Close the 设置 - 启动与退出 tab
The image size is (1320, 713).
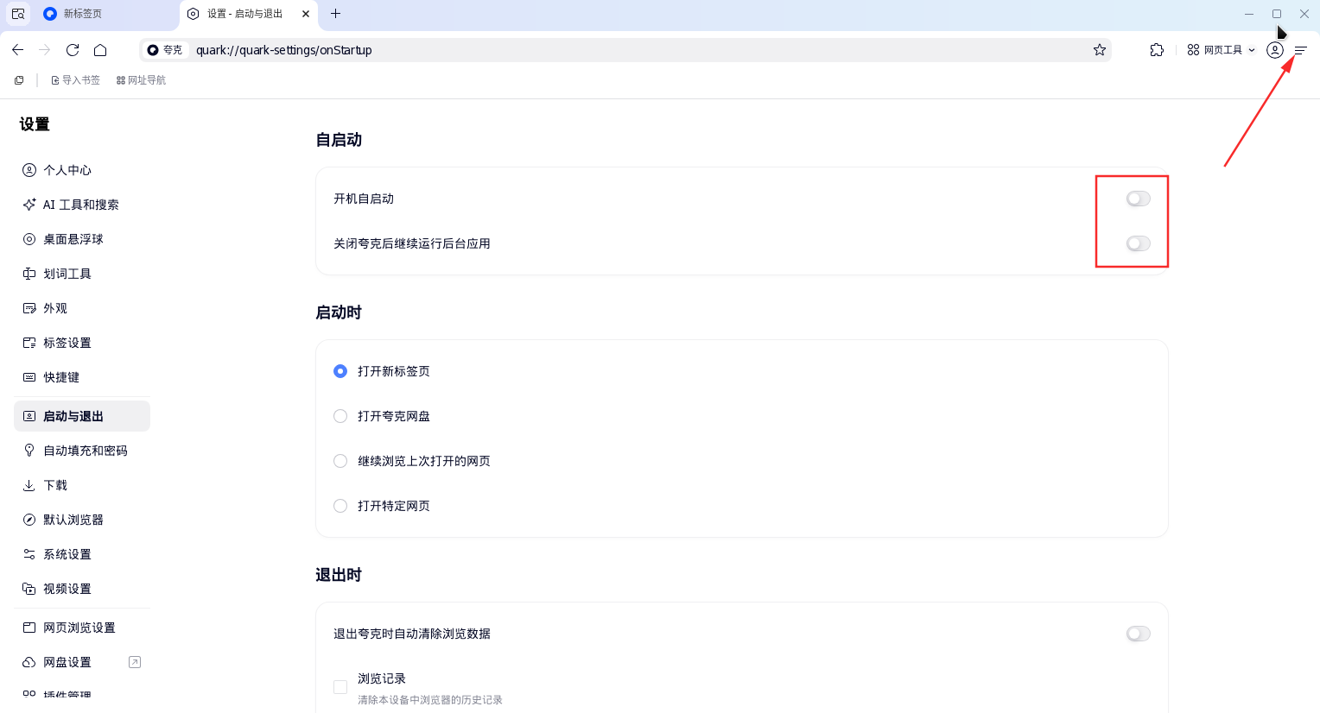point(306,14)
